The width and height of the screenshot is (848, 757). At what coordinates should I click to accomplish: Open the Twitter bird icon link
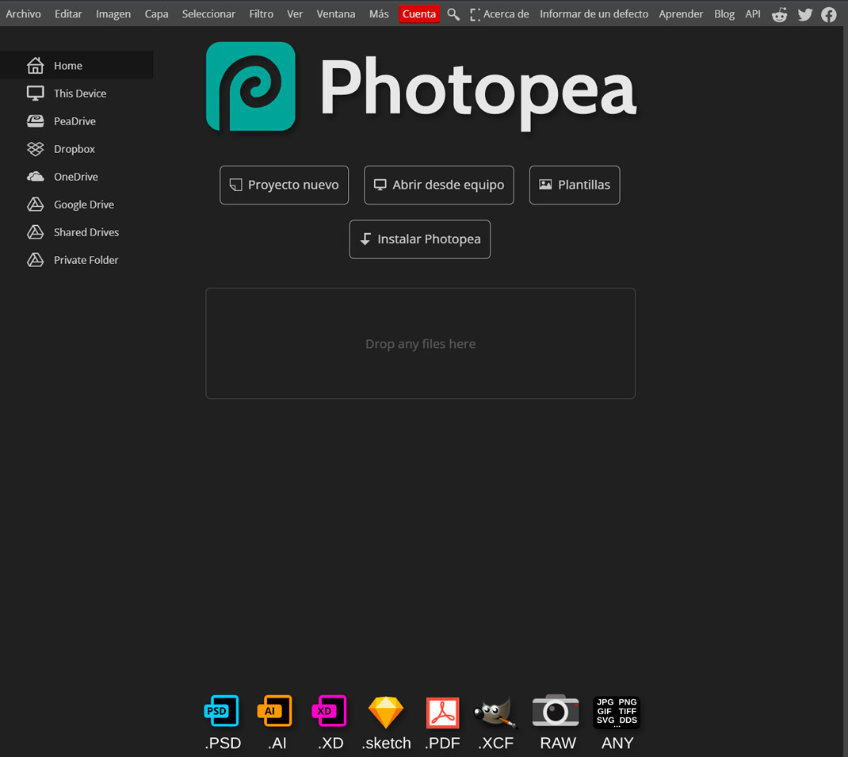804,14
